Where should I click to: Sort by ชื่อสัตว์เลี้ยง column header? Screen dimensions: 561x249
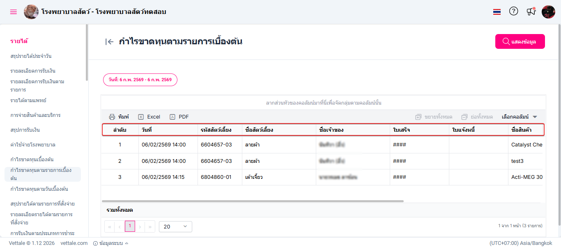tap(279, 130)
